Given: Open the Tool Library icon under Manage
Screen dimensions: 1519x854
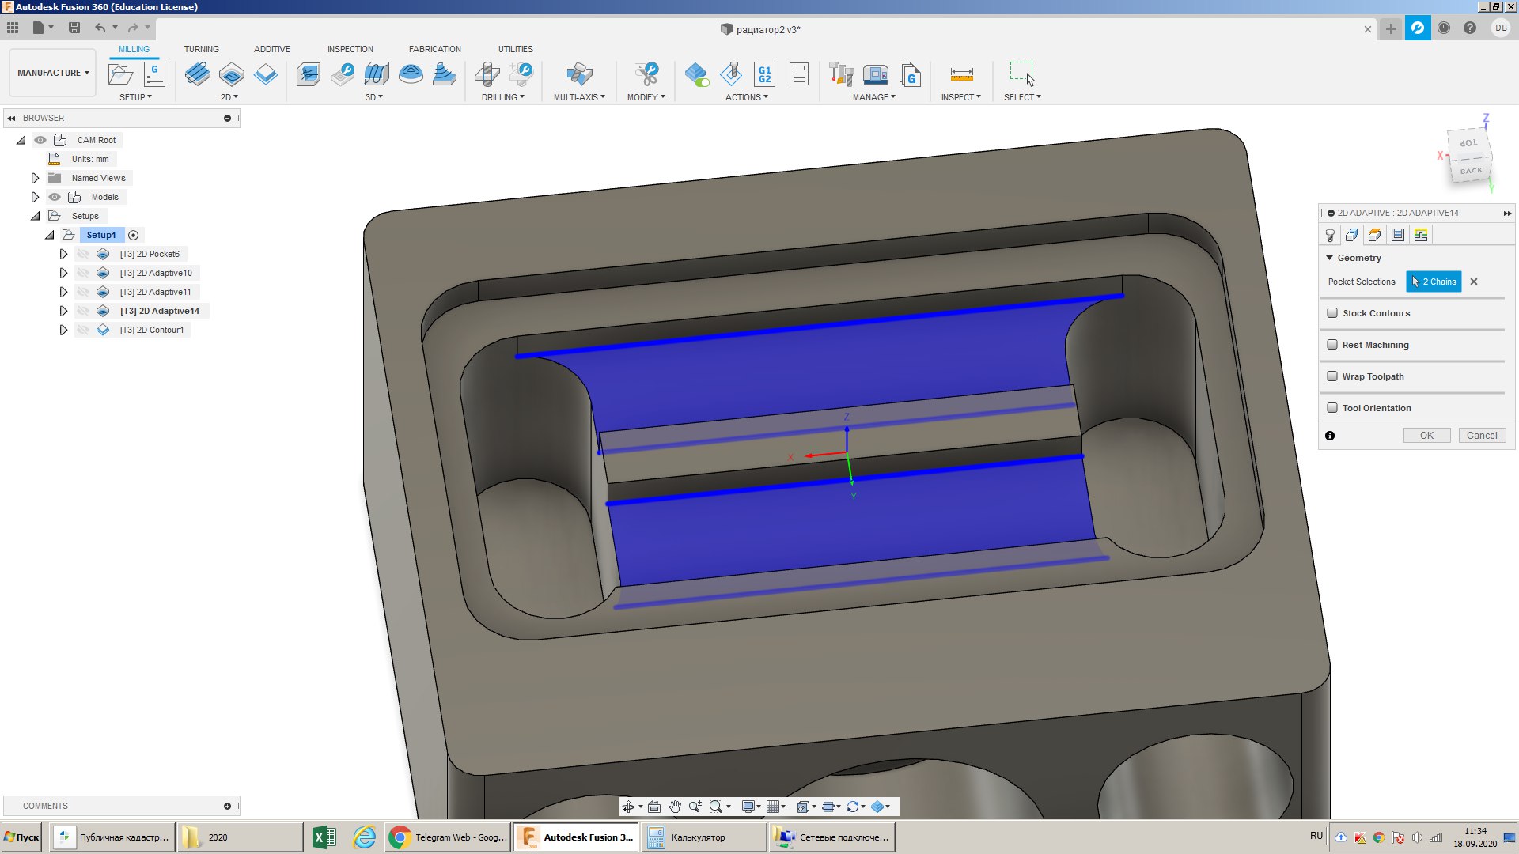Looking at the screenshot, I should pyautogui.click(x=841, y=74).
